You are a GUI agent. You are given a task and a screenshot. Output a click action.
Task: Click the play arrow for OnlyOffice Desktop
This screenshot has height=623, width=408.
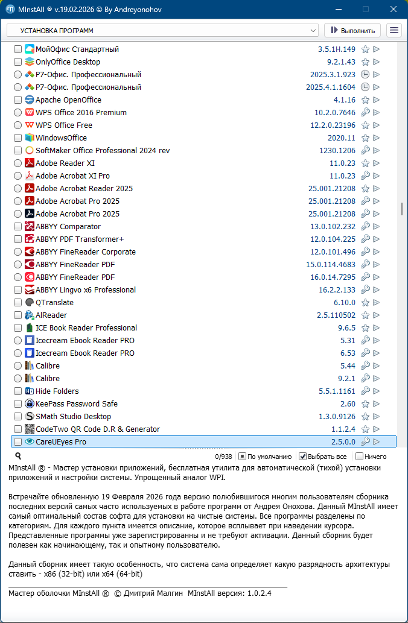(376, 62)
